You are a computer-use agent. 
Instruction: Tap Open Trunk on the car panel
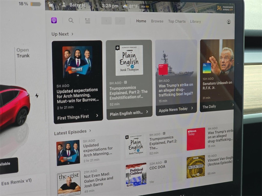click(x=23, y=53)
